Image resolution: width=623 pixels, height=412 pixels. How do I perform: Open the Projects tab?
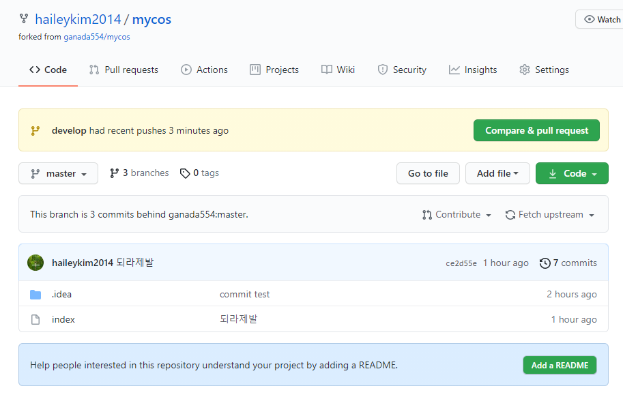point(274,70)
